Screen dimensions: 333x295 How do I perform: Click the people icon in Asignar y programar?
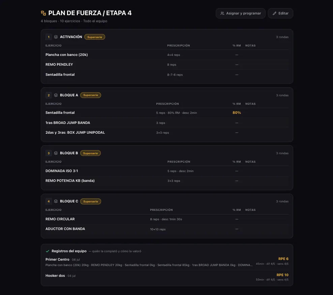click(222, 13)
